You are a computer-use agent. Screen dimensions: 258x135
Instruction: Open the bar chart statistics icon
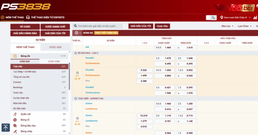pos(255,17)
